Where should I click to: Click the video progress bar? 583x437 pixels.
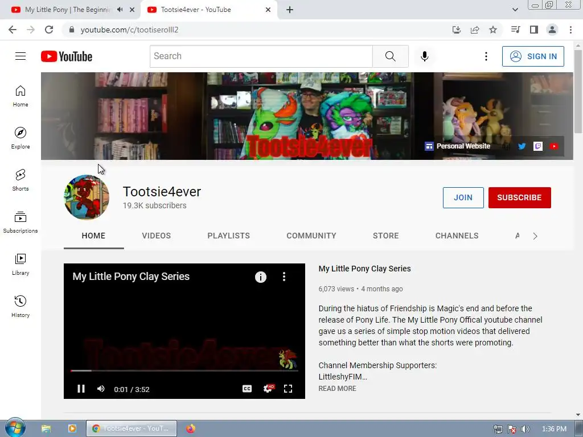coord(184,370)
